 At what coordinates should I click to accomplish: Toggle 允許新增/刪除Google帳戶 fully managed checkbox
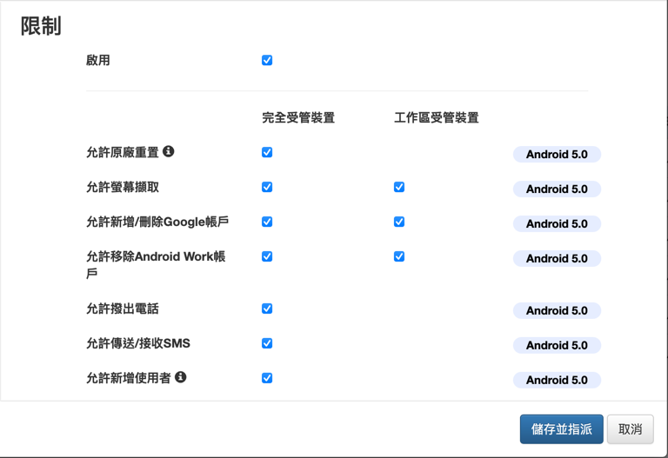pos(267,222)
